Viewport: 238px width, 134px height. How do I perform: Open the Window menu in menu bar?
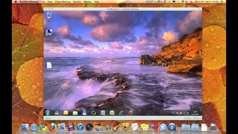coord(88,1)
